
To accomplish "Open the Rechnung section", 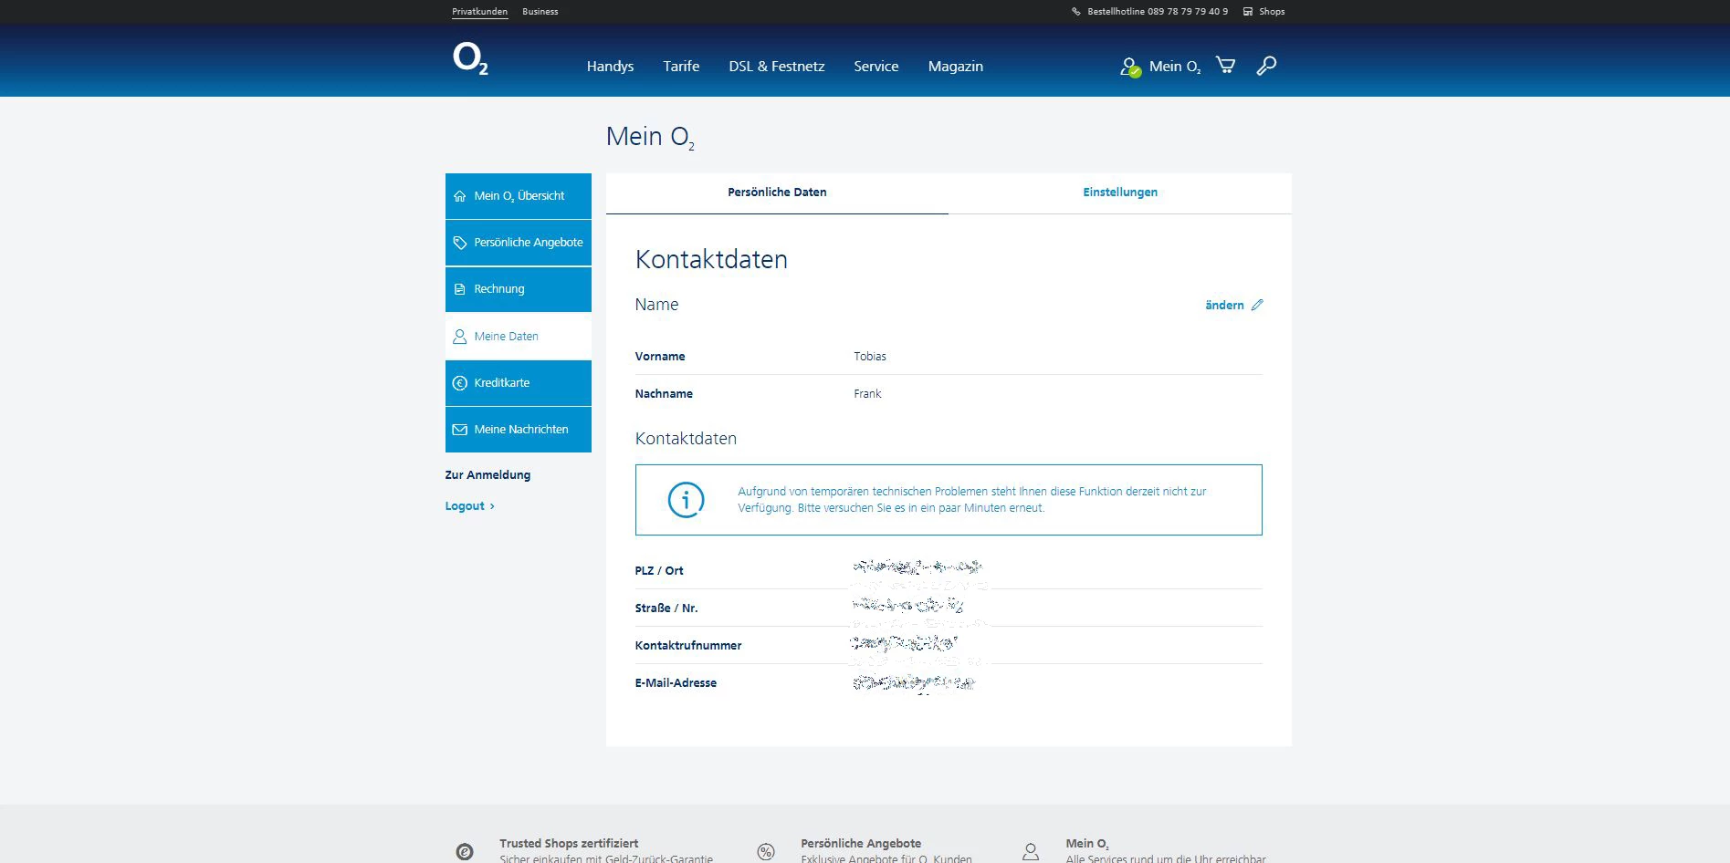I will (x=519, y=289).
